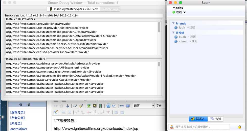Select the RosterPacketProvider row
The width and height of the screenshot is (247, 131).
(81, 28)
